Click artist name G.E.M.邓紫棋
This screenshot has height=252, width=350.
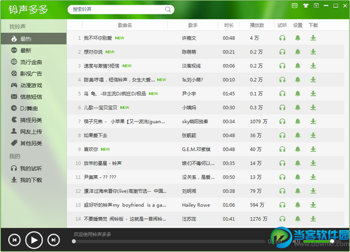[196, 150]
